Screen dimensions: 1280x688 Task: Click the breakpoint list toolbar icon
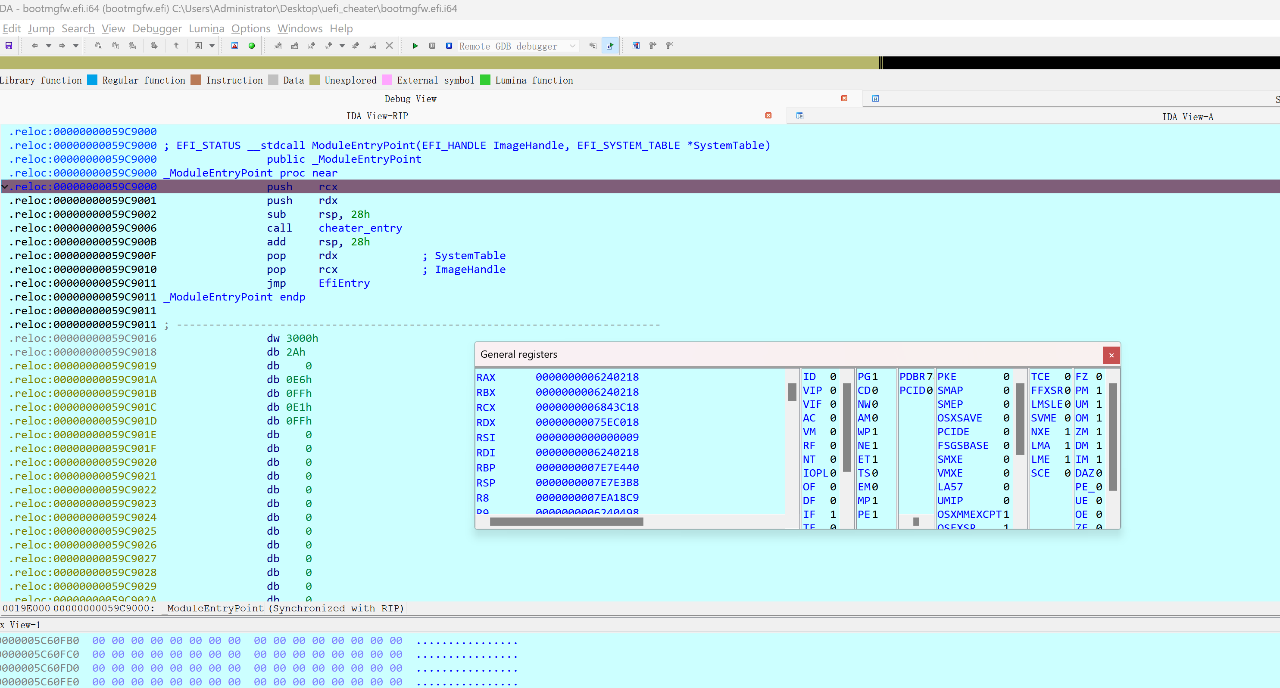click(636, 46)
